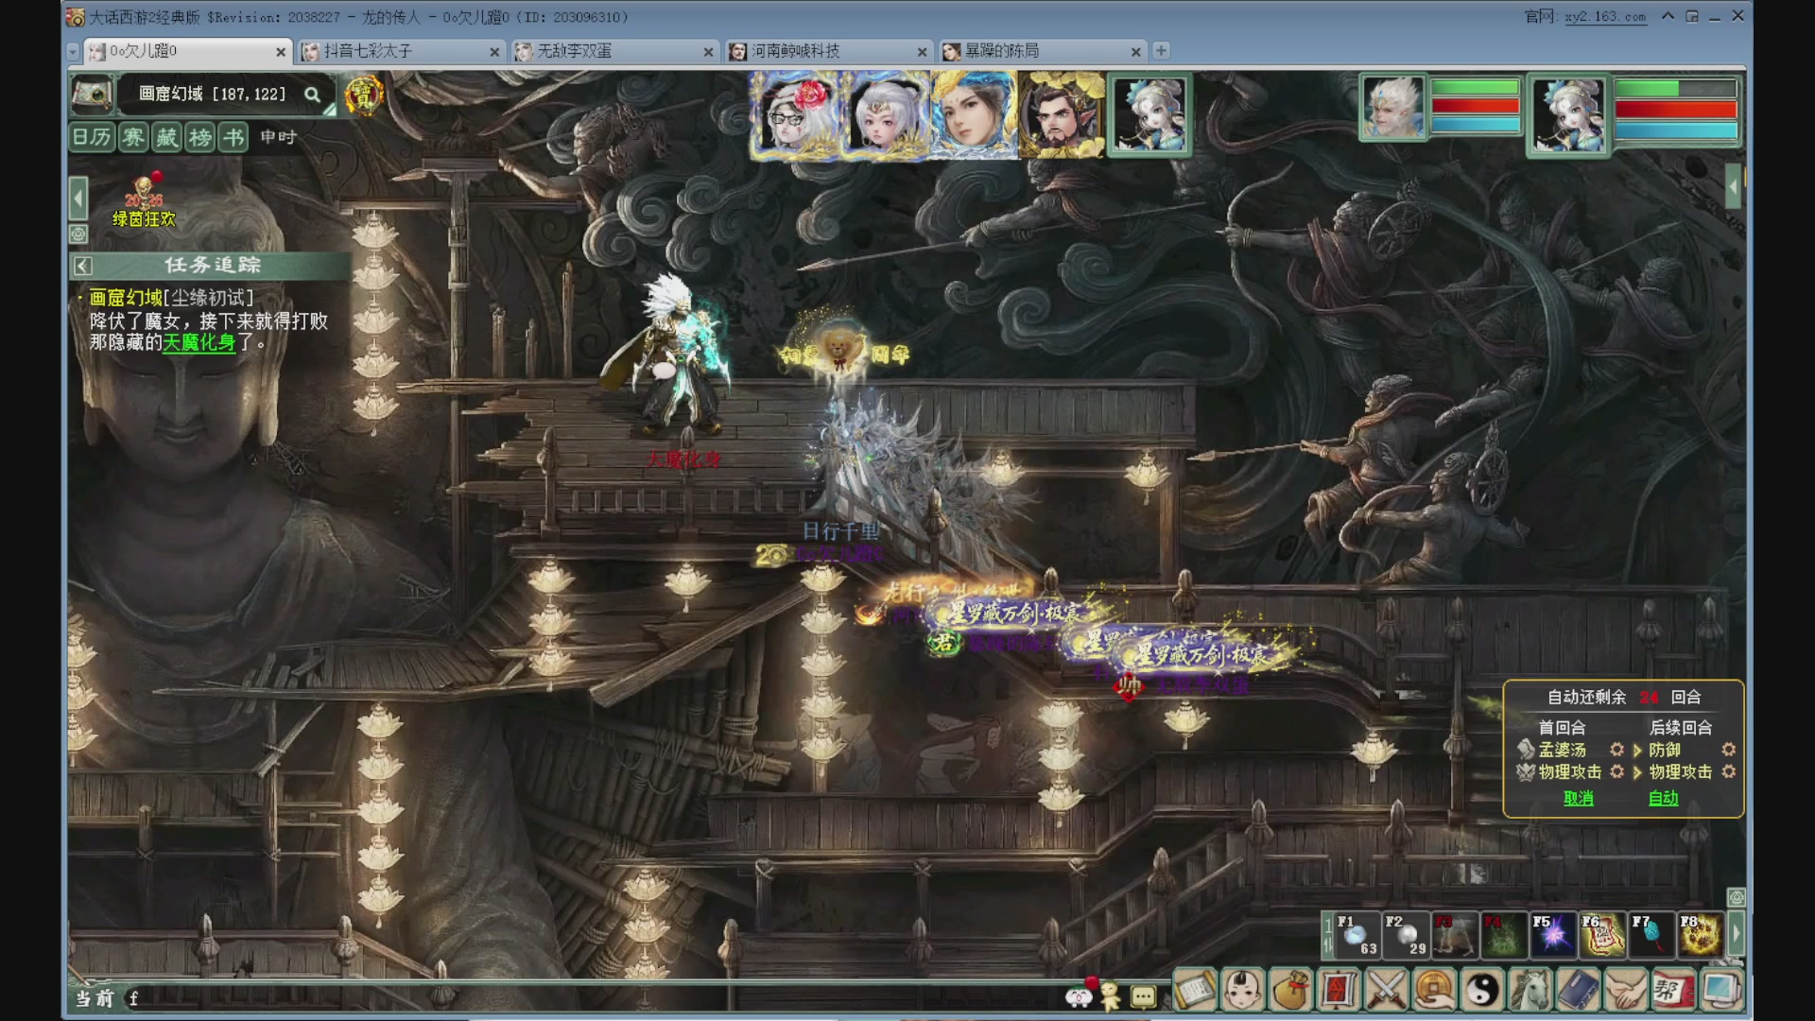Open the handshake friends icon
The width and height of the screenshot is (1815, 1021).
1626,990
